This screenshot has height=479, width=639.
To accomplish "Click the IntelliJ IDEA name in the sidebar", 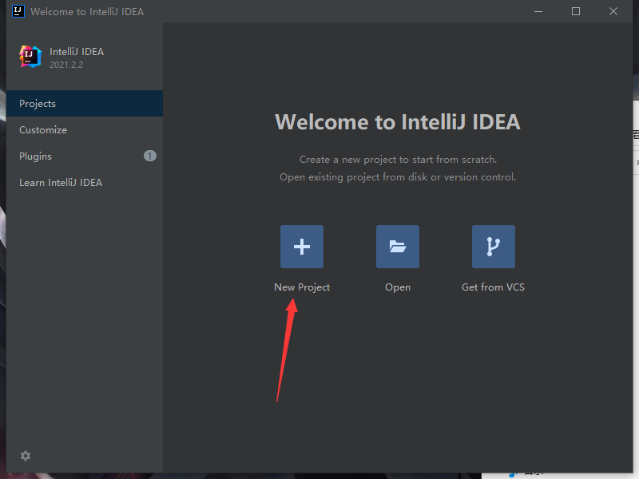I will coord(77,52).
